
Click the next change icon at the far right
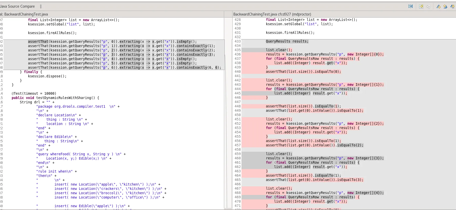(x=452, y=6)
